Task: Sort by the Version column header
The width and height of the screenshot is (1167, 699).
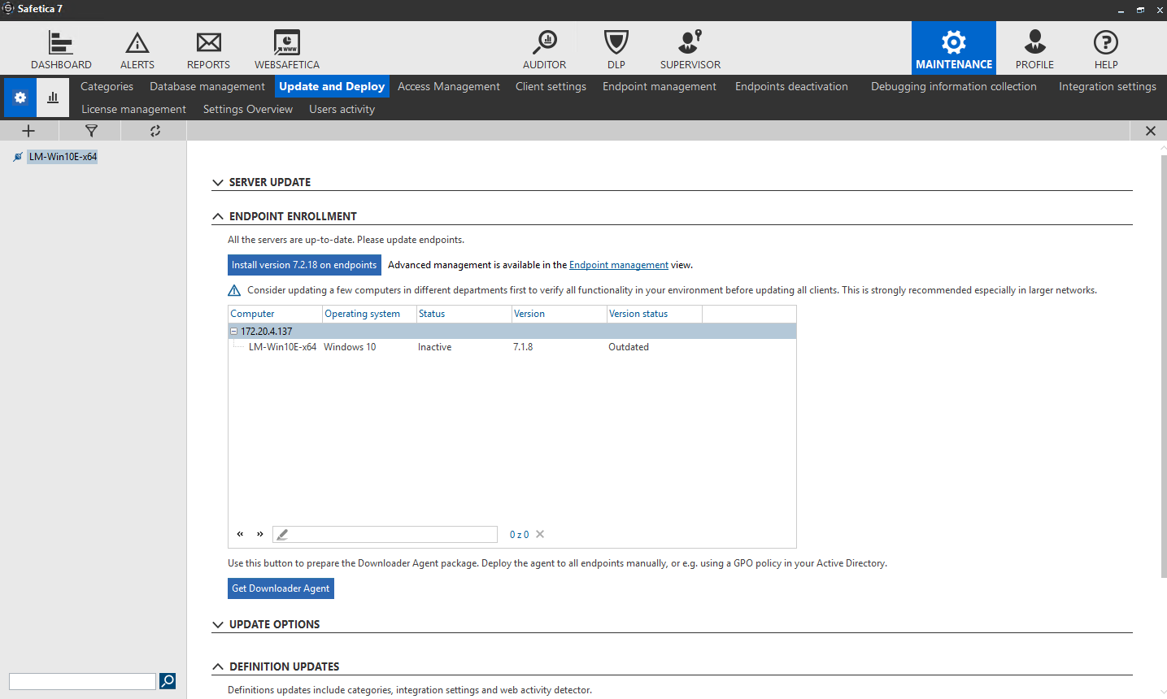Action: point(559,314)
